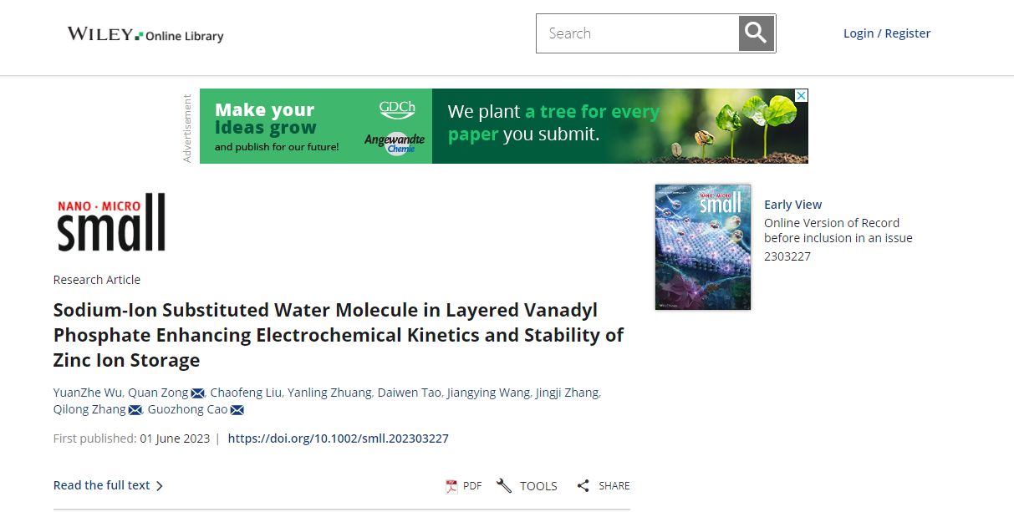Expand Read the full text chevron
The width and height of the screenshot is (1014, 512).
[109, 485]
